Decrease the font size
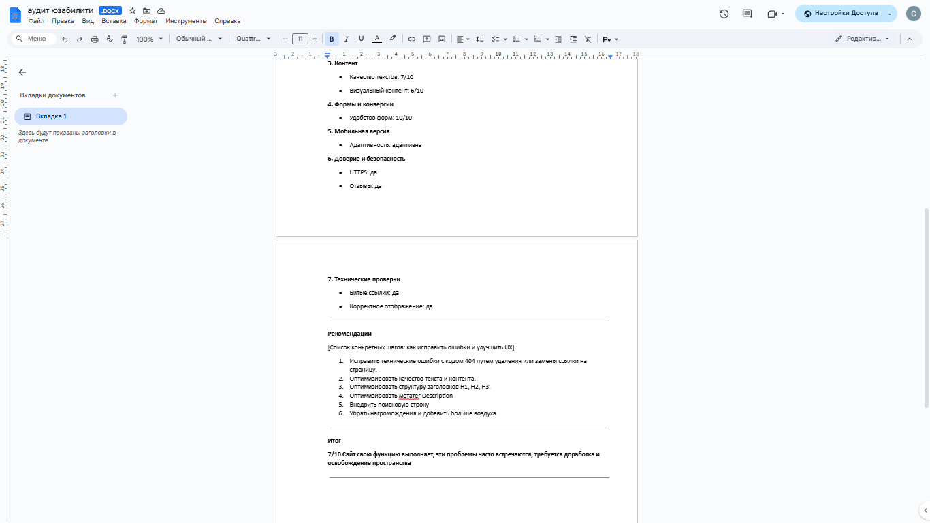 coord(285,39)
